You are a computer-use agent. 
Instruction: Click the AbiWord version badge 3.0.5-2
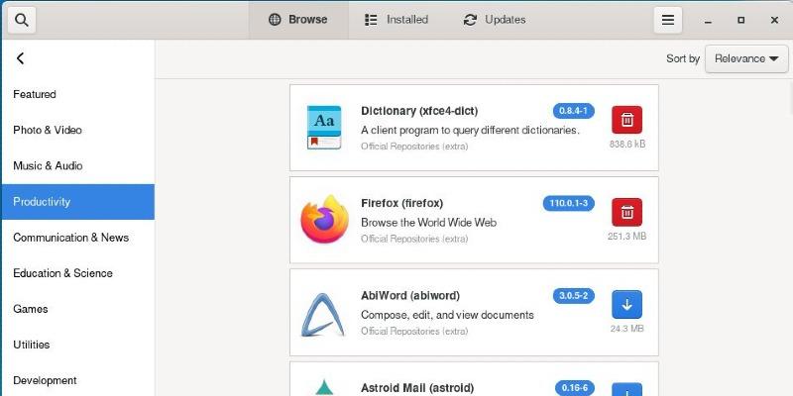574,295
